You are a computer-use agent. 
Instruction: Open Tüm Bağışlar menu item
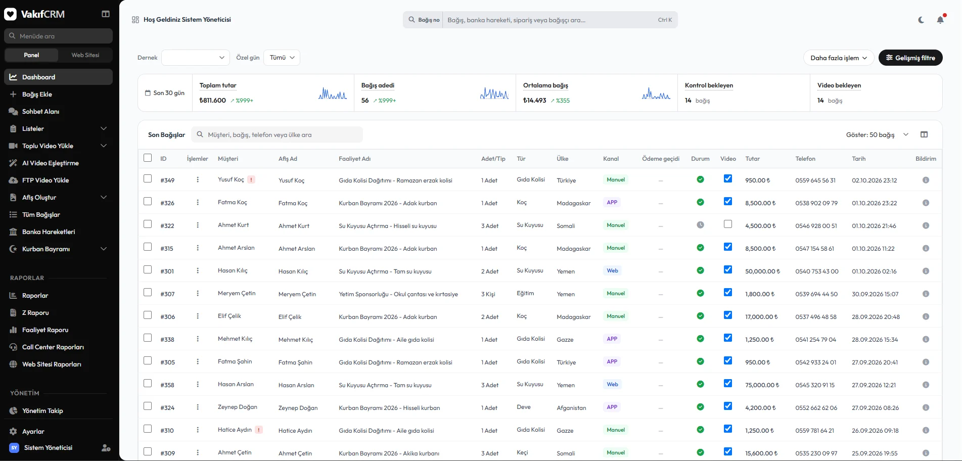[x=58, y=215]
